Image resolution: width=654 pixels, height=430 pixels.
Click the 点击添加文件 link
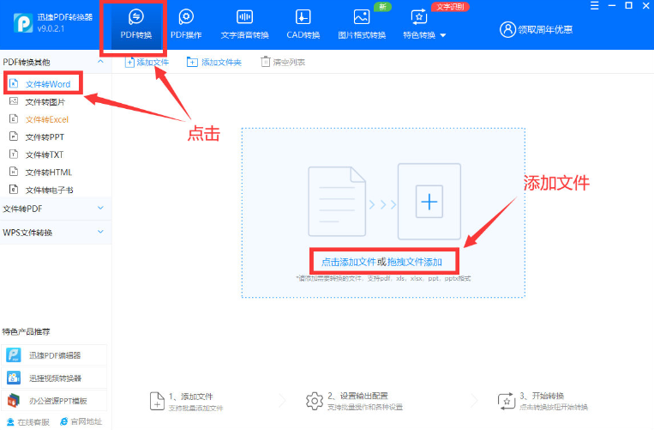coord(348,261)
